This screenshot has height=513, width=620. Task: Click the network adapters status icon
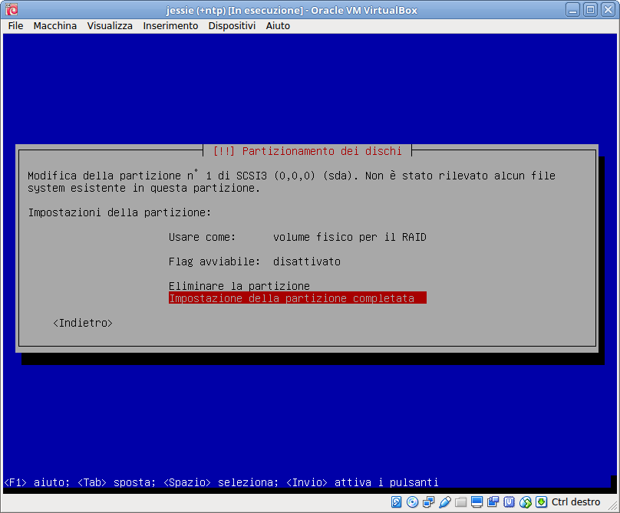point(429,502)
